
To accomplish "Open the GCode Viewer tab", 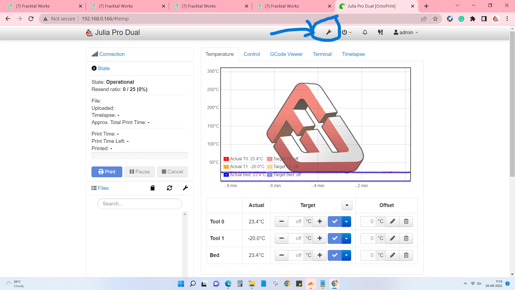I will pos(286,54).
